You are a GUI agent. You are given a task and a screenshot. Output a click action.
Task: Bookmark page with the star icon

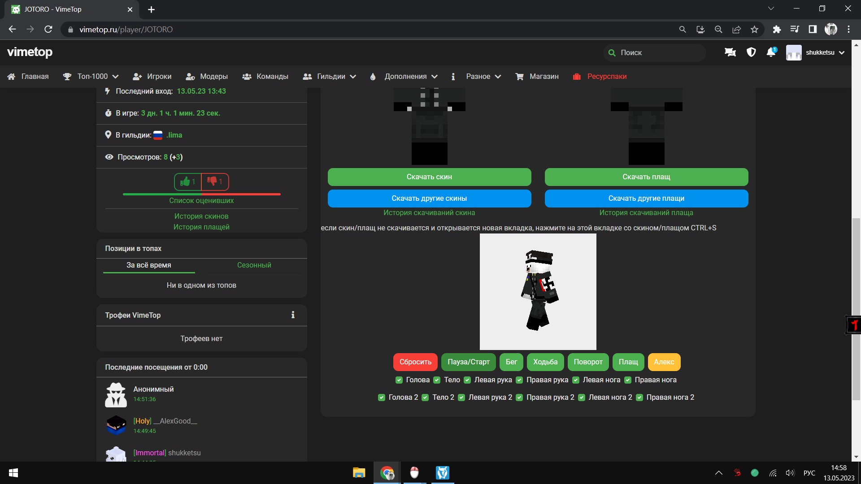(754, 30)
